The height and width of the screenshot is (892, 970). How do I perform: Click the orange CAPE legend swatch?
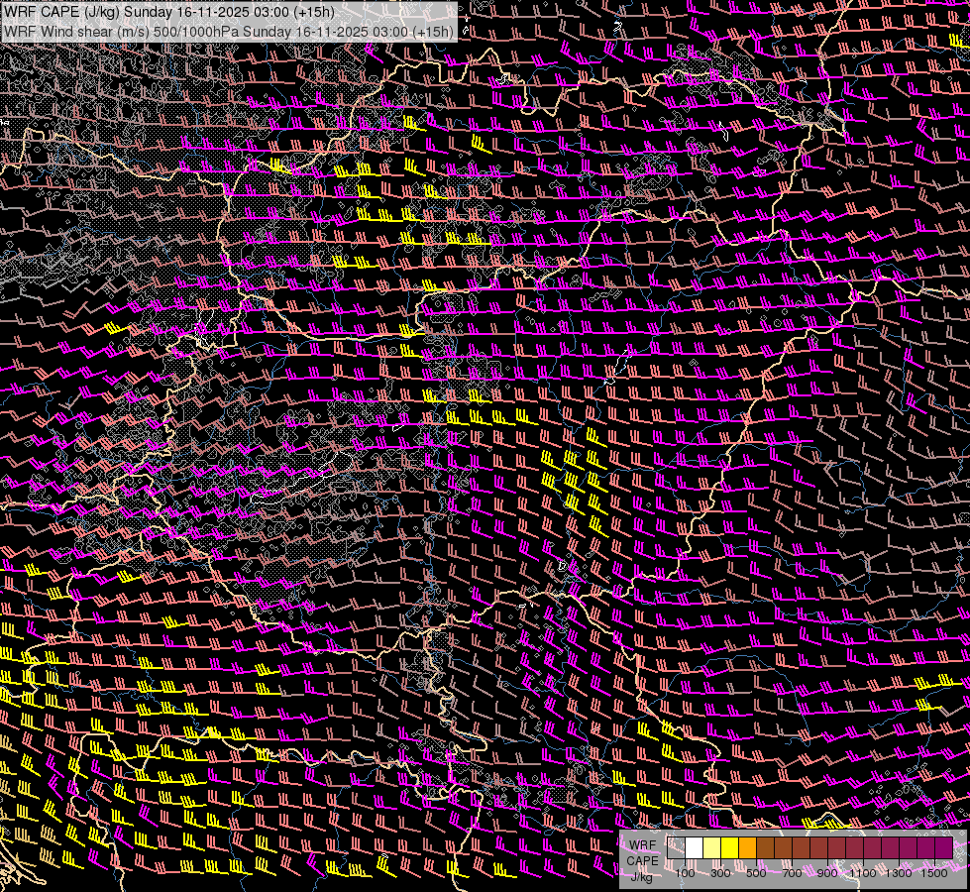coord(747,848)
